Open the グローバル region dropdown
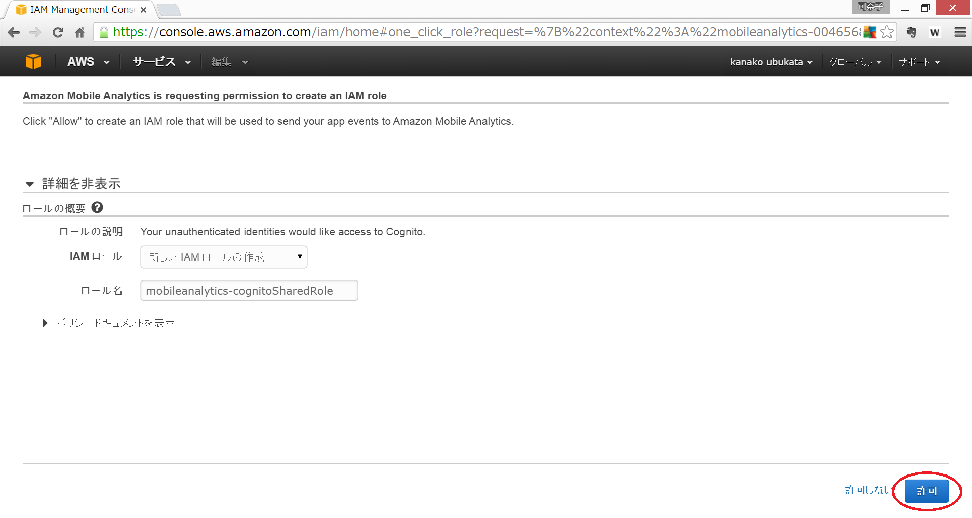Image resolution: width=972 pixels, height=518 pixels. [x=855, y=62]
